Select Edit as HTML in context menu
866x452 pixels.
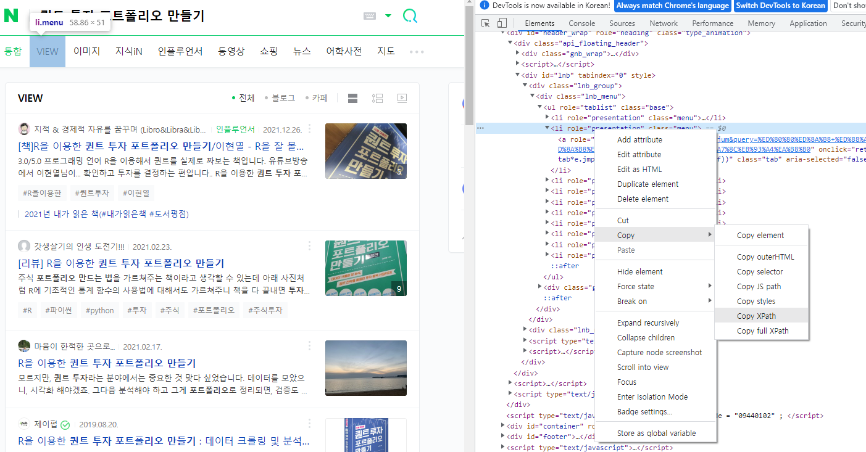655,169
